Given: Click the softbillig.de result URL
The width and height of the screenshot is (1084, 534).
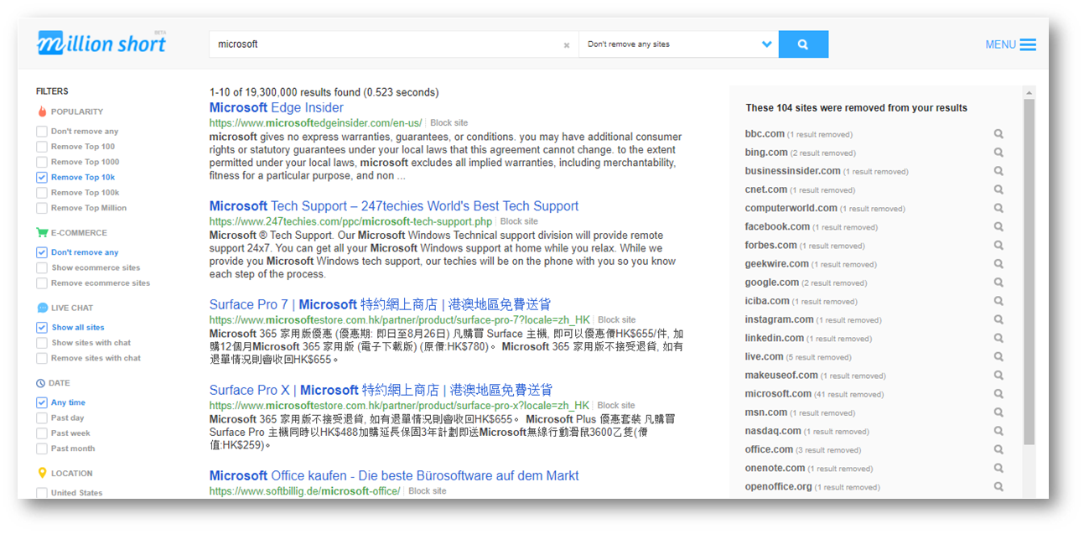Looking at the screenshot, I should [x=304, y=491].
